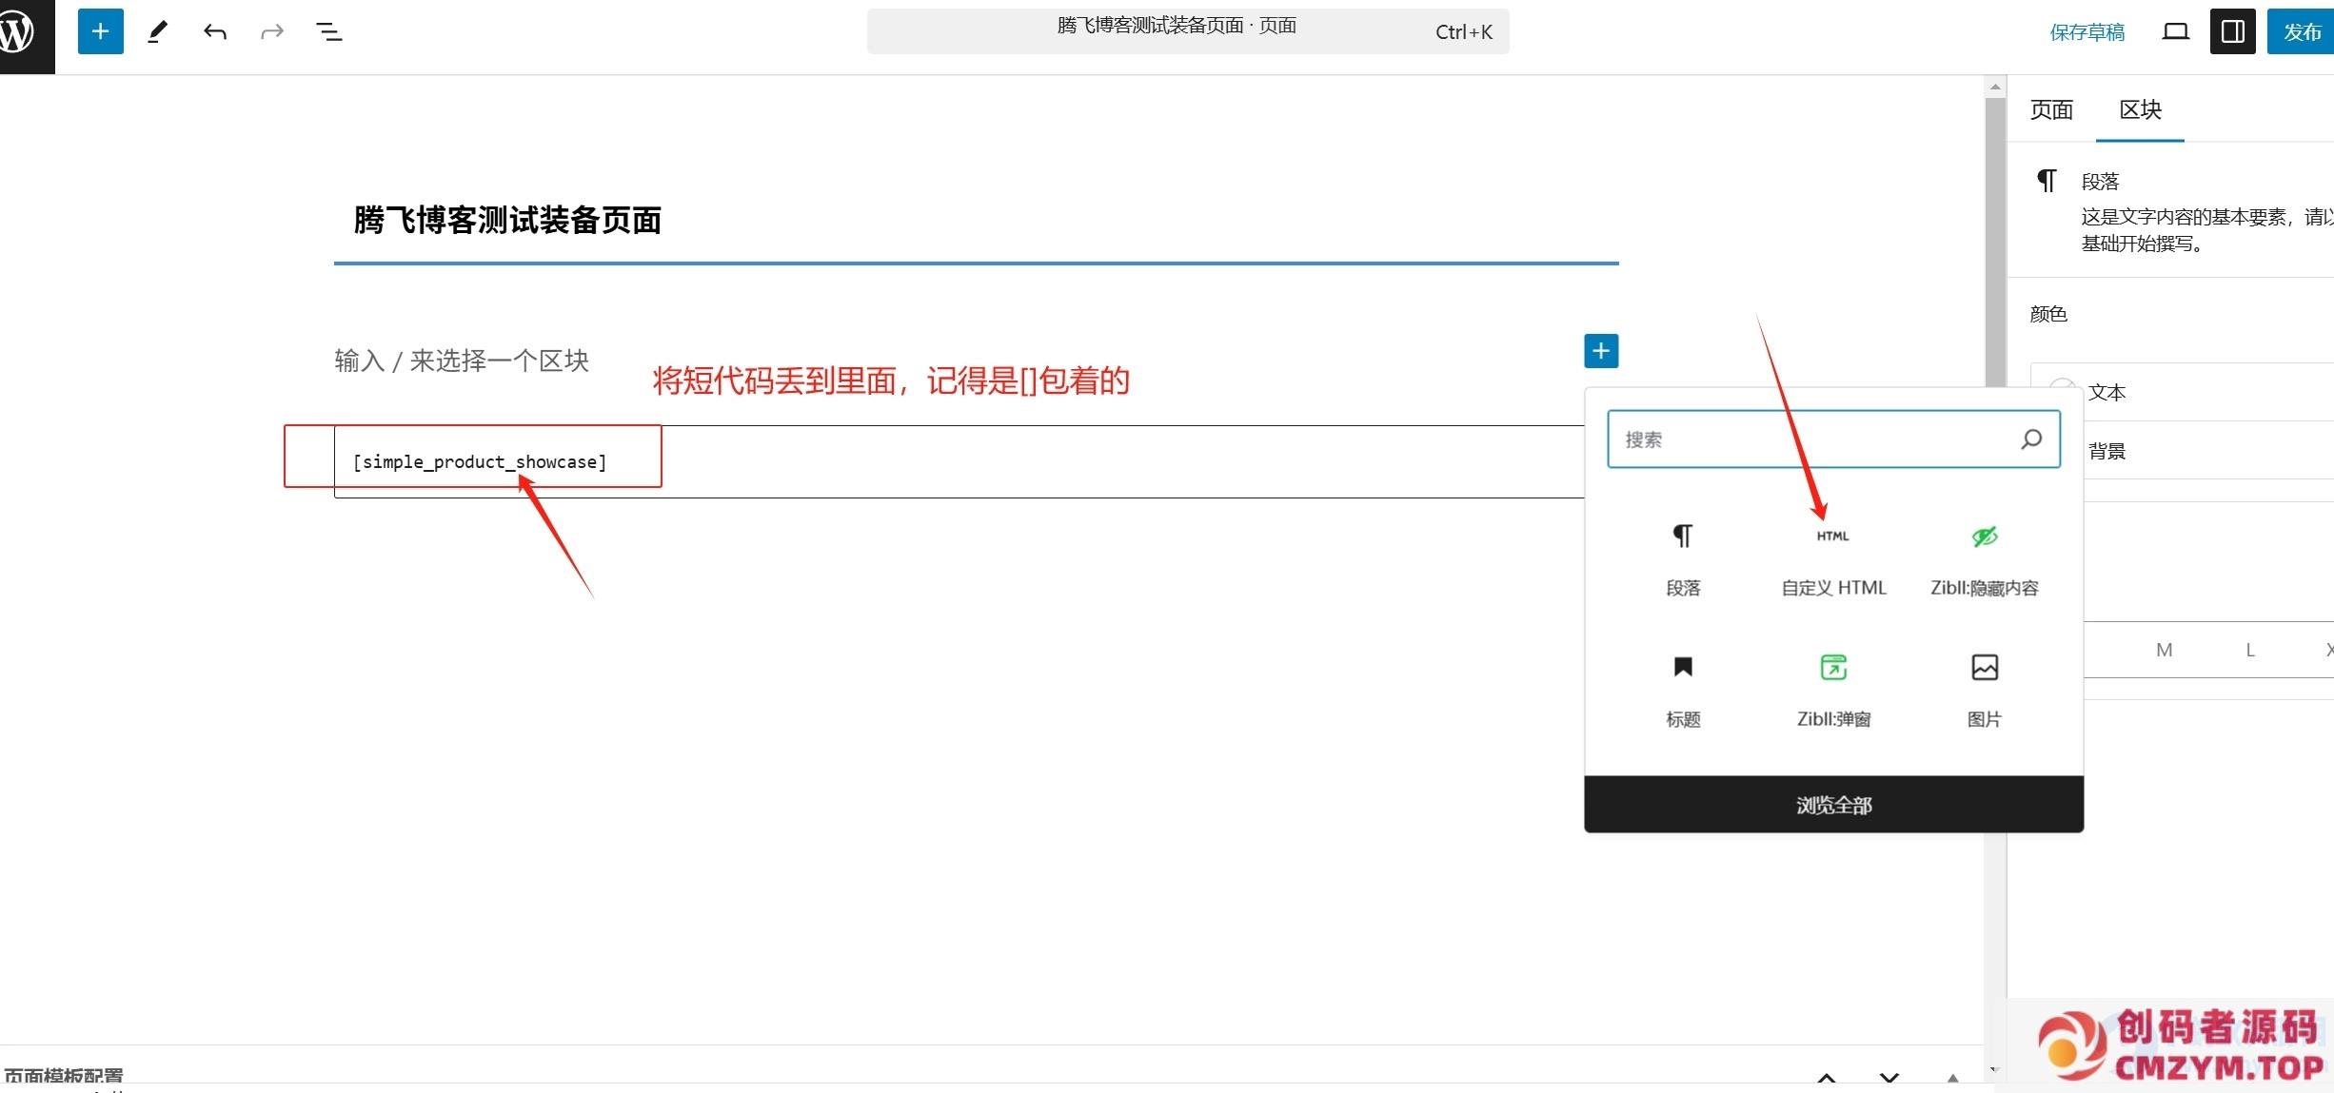Image resolution: width=2334 pixels, height=1093 pixels.
Task: Open the preview device icon
Action: point(2175,32)
